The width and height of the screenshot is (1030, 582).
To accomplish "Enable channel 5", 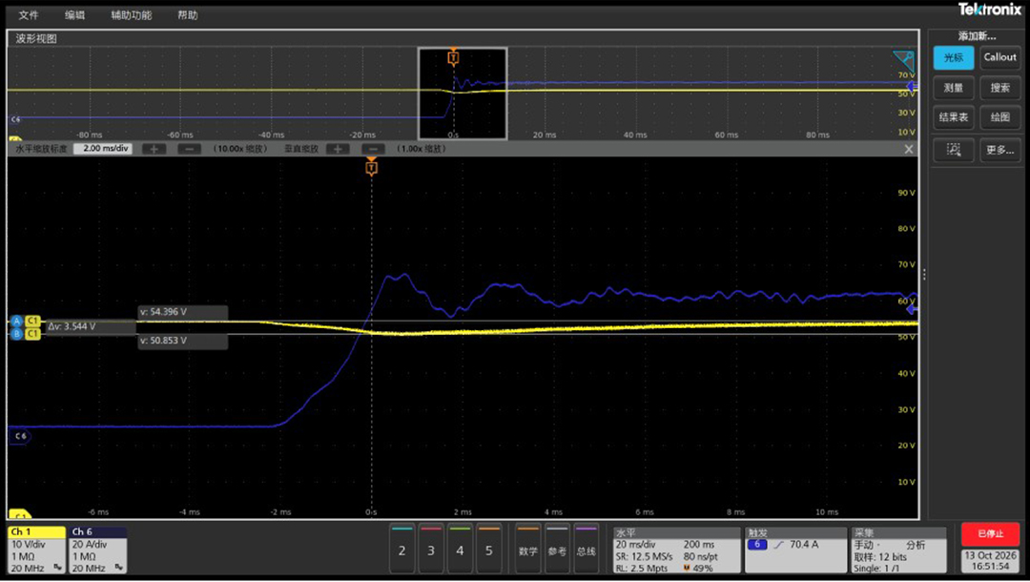I will point(488,549).
